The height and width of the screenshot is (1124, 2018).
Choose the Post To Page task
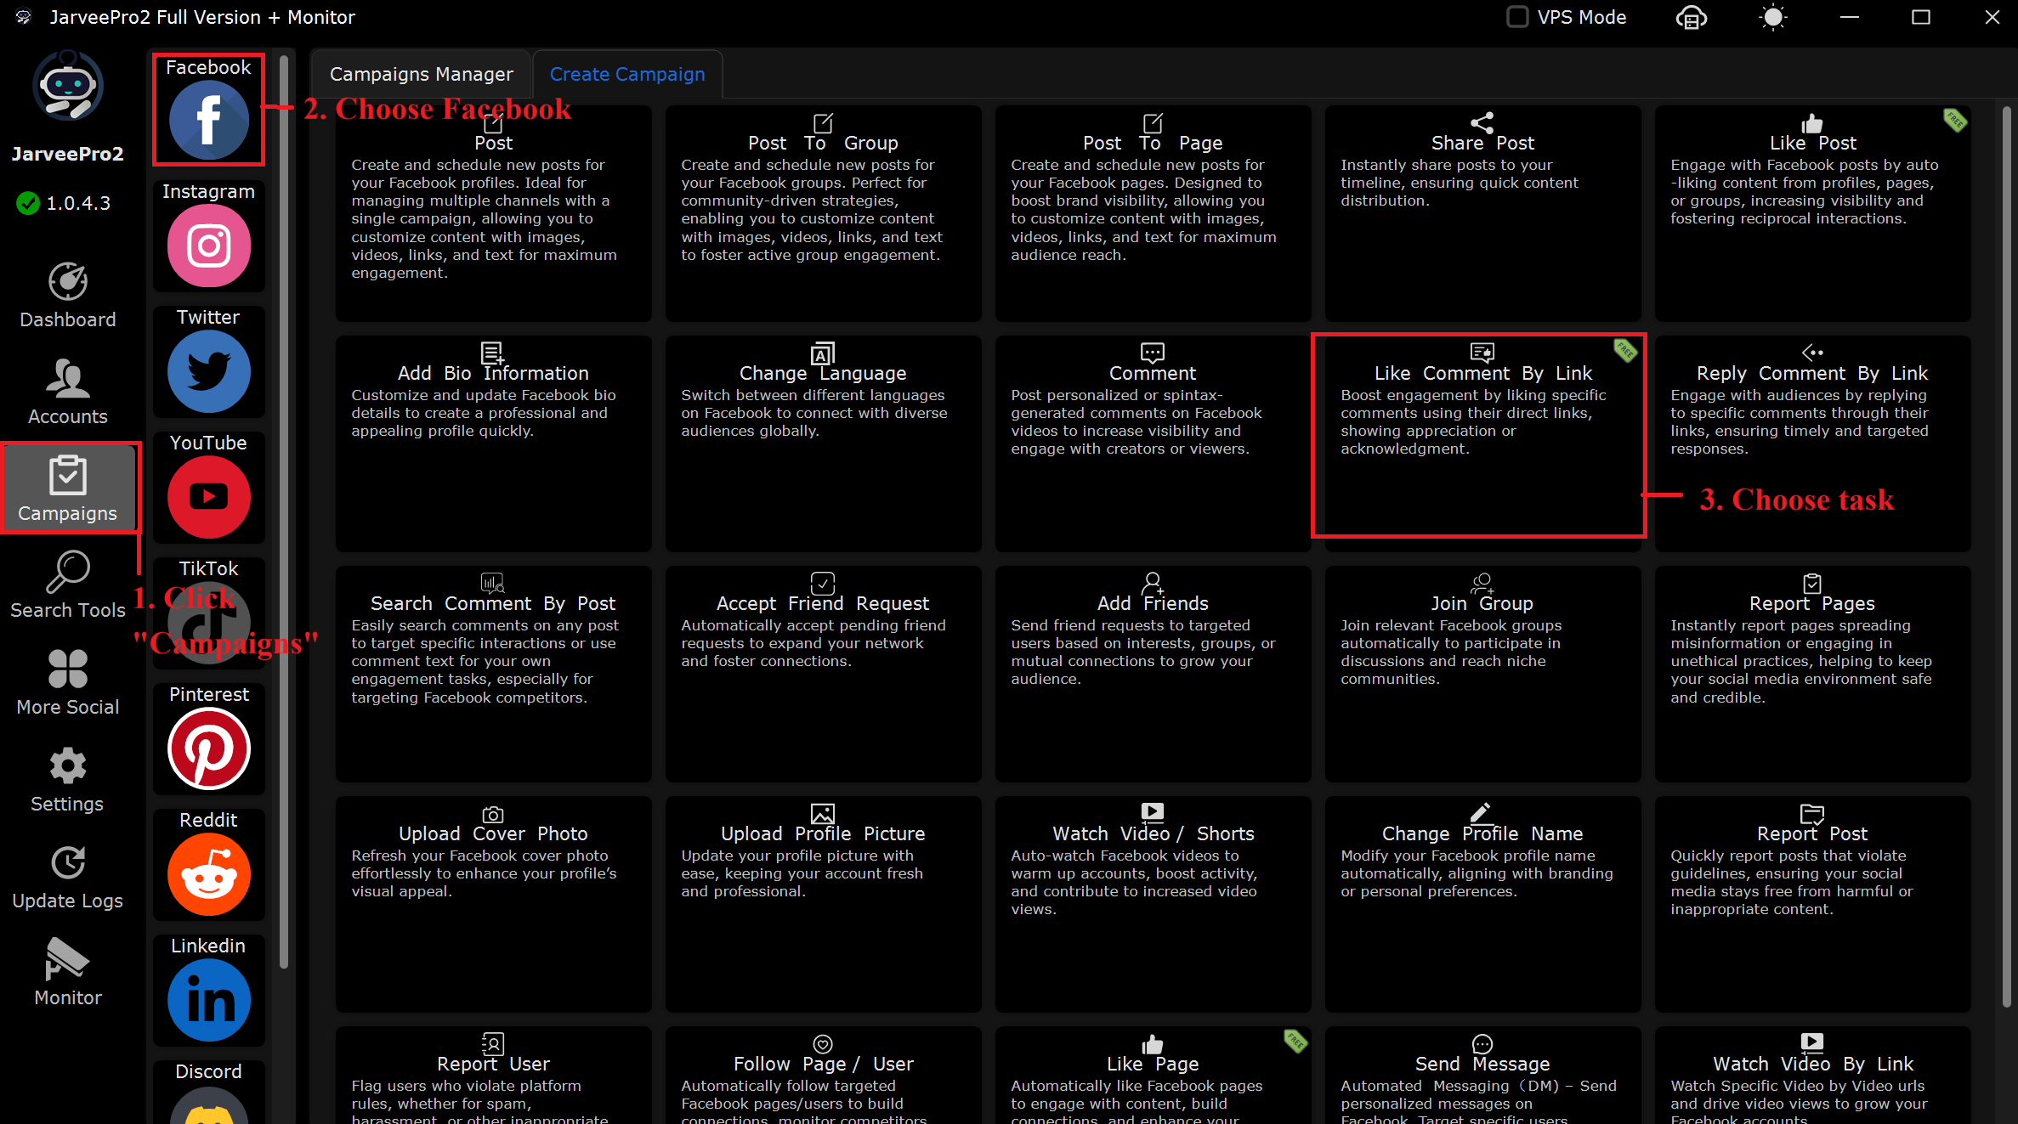[1153, 213]
